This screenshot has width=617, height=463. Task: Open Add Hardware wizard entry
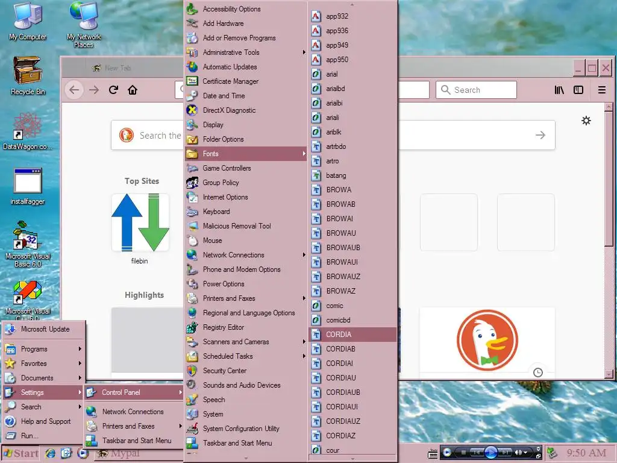tap(246, 24)
